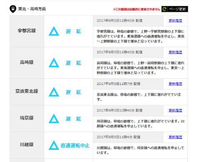Click 2017年9月5日11時40分 配信 timestamp for 宇都宮線
This screenshot has height=162, width=200.
point(120,21)
